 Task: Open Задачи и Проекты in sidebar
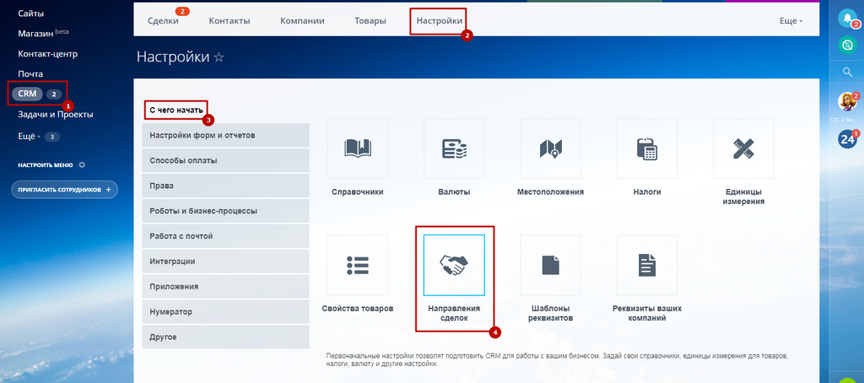click(55, 115)
